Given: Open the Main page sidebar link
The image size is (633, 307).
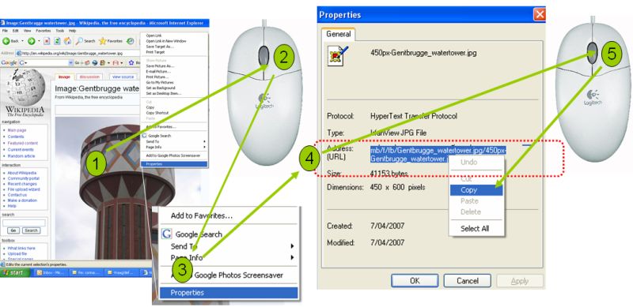Looking at the screenshot, I should point(17,130).
